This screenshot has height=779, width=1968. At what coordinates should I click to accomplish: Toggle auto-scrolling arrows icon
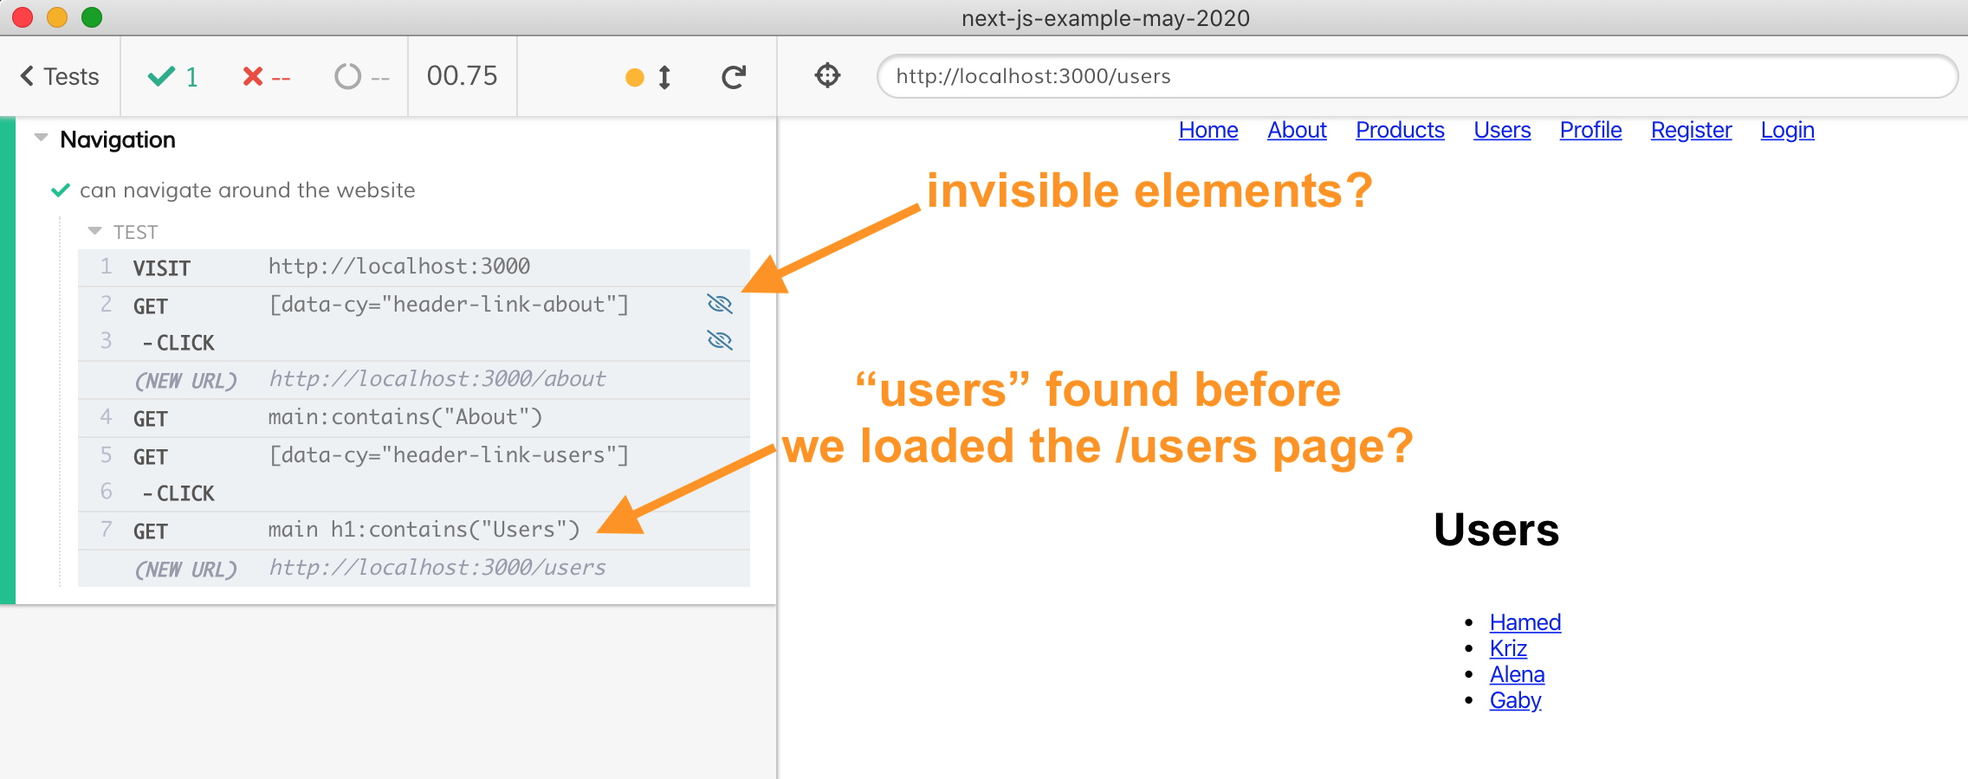click(664, 77)
